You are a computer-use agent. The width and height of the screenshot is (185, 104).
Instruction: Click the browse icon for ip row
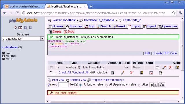click(158, 67)
